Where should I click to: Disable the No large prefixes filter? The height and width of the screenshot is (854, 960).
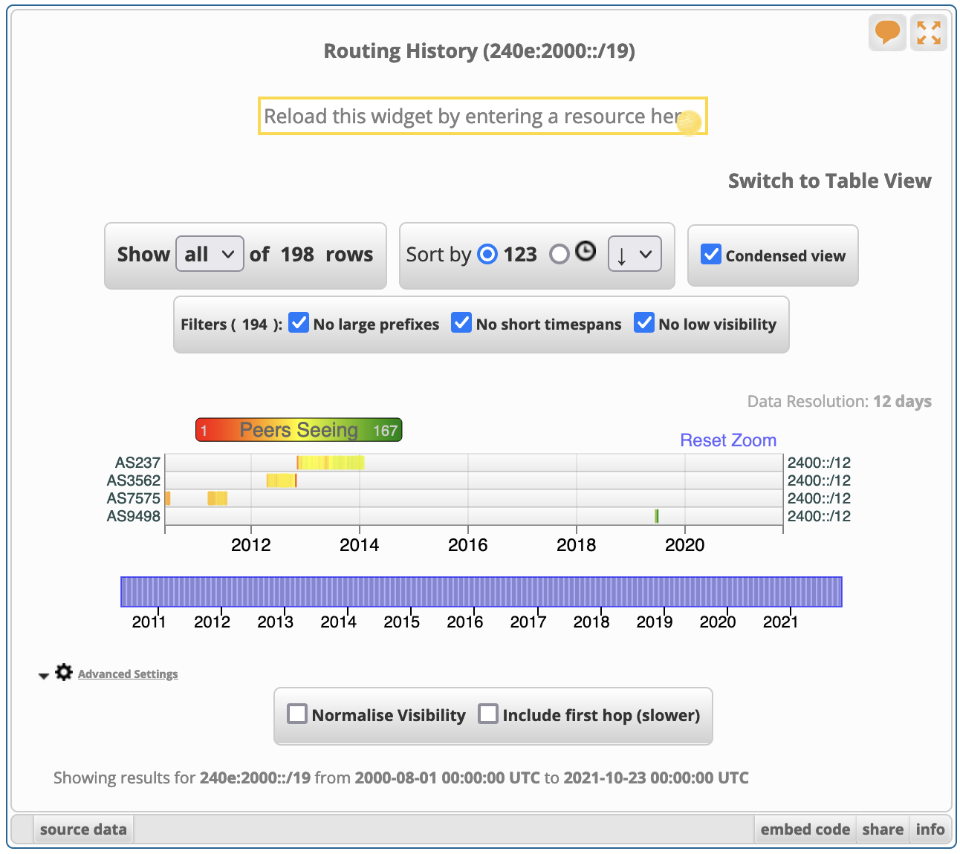coord(299,323)
